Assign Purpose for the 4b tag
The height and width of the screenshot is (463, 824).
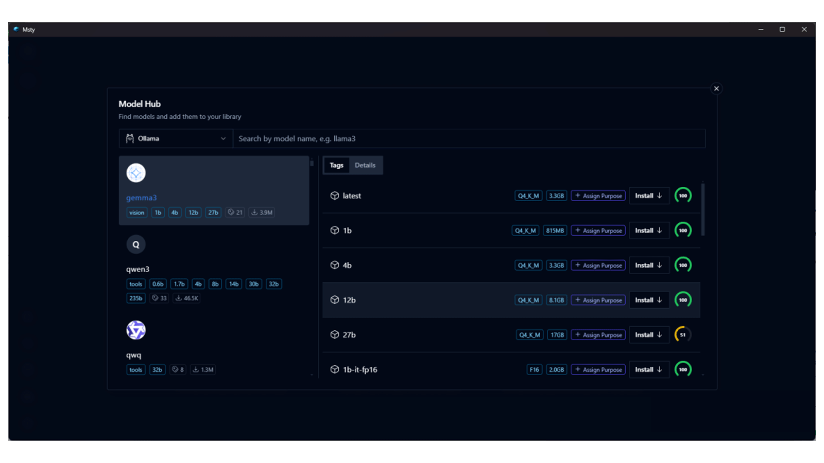pos(598,265)
